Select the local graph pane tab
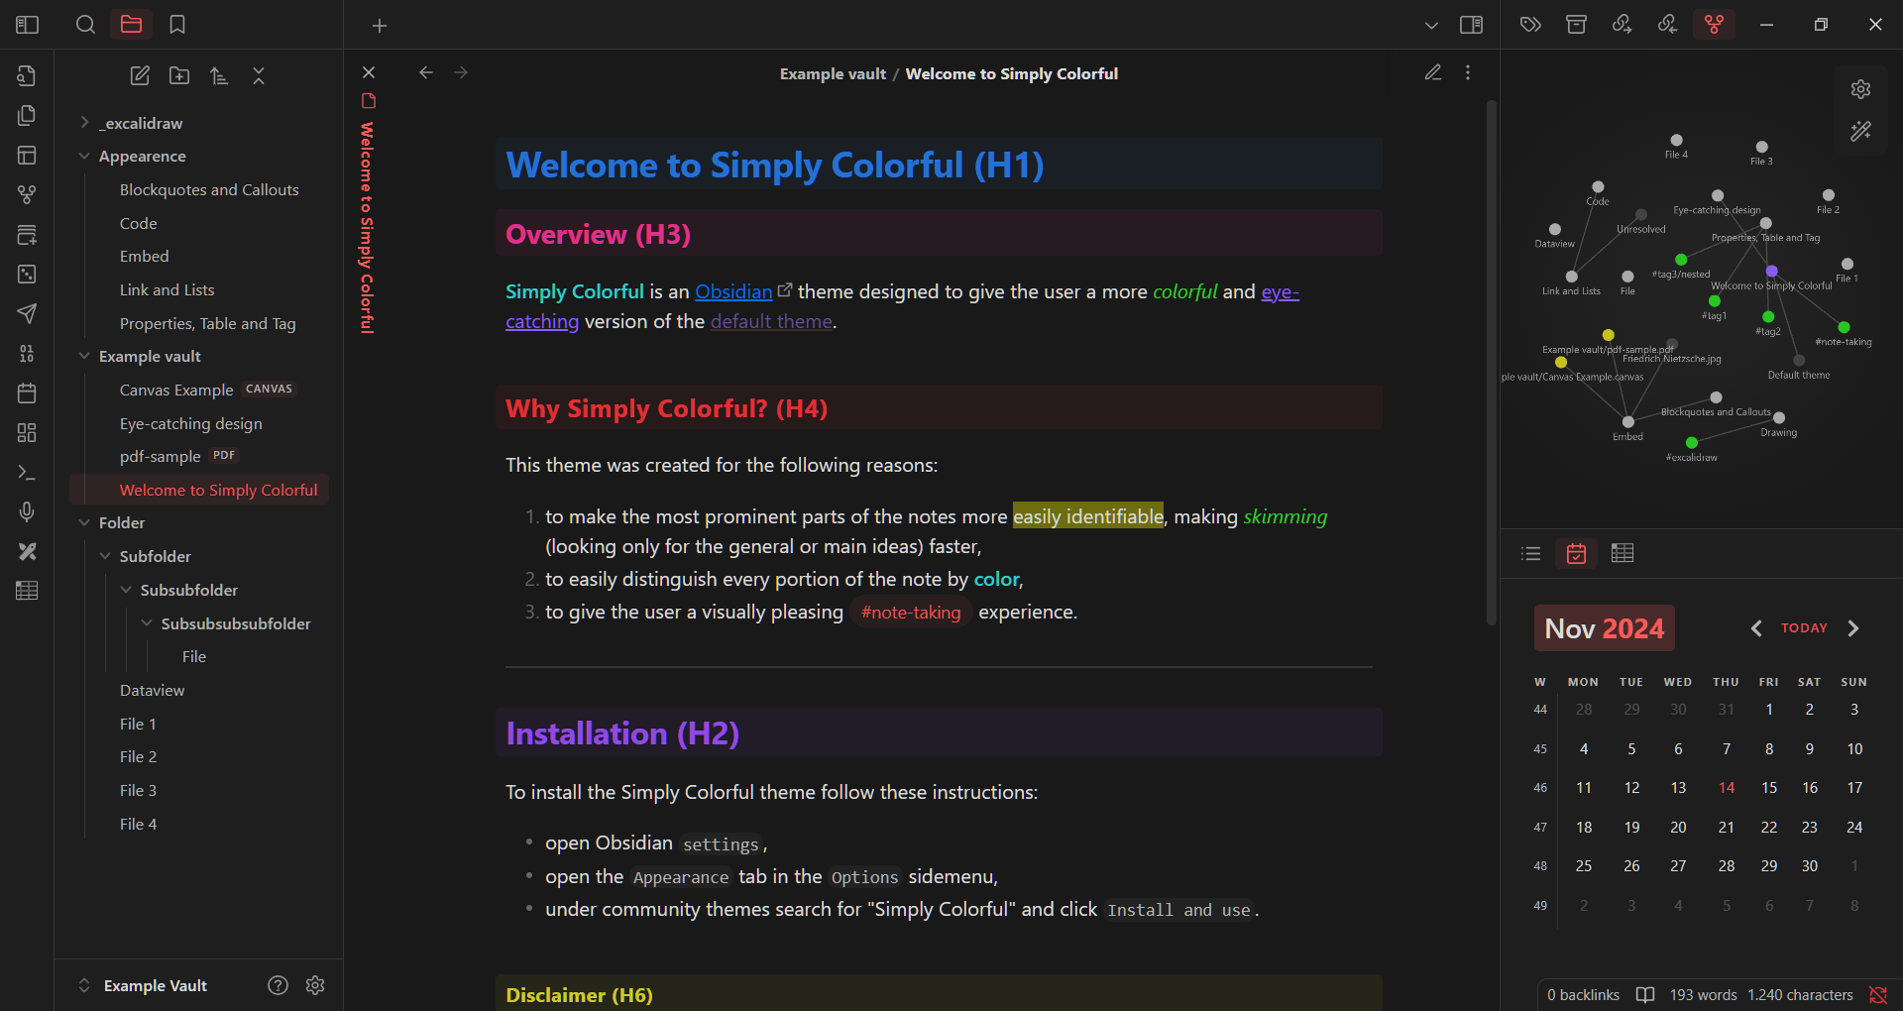This screenshot has width=1903, height=1011. [x=1715, y=24]
